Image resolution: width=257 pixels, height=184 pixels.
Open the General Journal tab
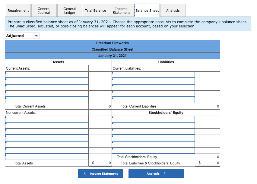click(44, 10)
